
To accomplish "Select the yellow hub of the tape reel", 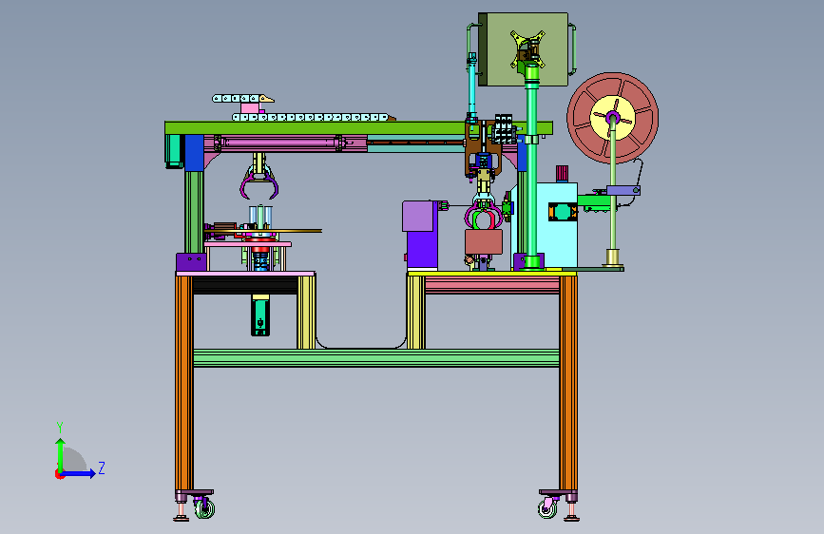I will (x=612, y=118).
